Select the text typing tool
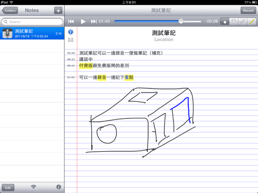 234,22
